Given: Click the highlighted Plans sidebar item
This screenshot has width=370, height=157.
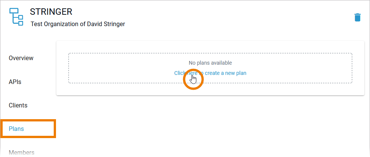Looking at the screenshot, I should tap(16, 129).
